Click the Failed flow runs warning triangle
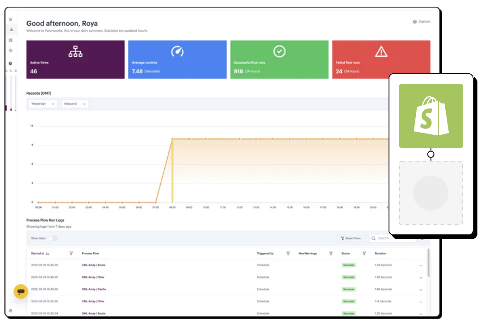485x325 pixels. point(381,52)
